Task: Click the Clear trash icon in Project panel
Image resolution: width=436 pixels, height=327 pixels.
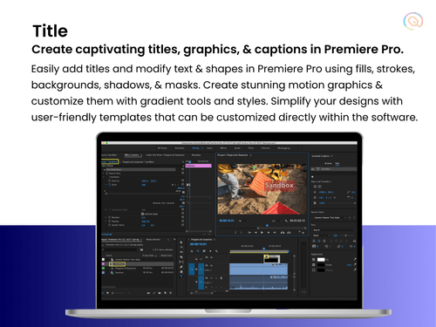Action: (x=171, y=293)
